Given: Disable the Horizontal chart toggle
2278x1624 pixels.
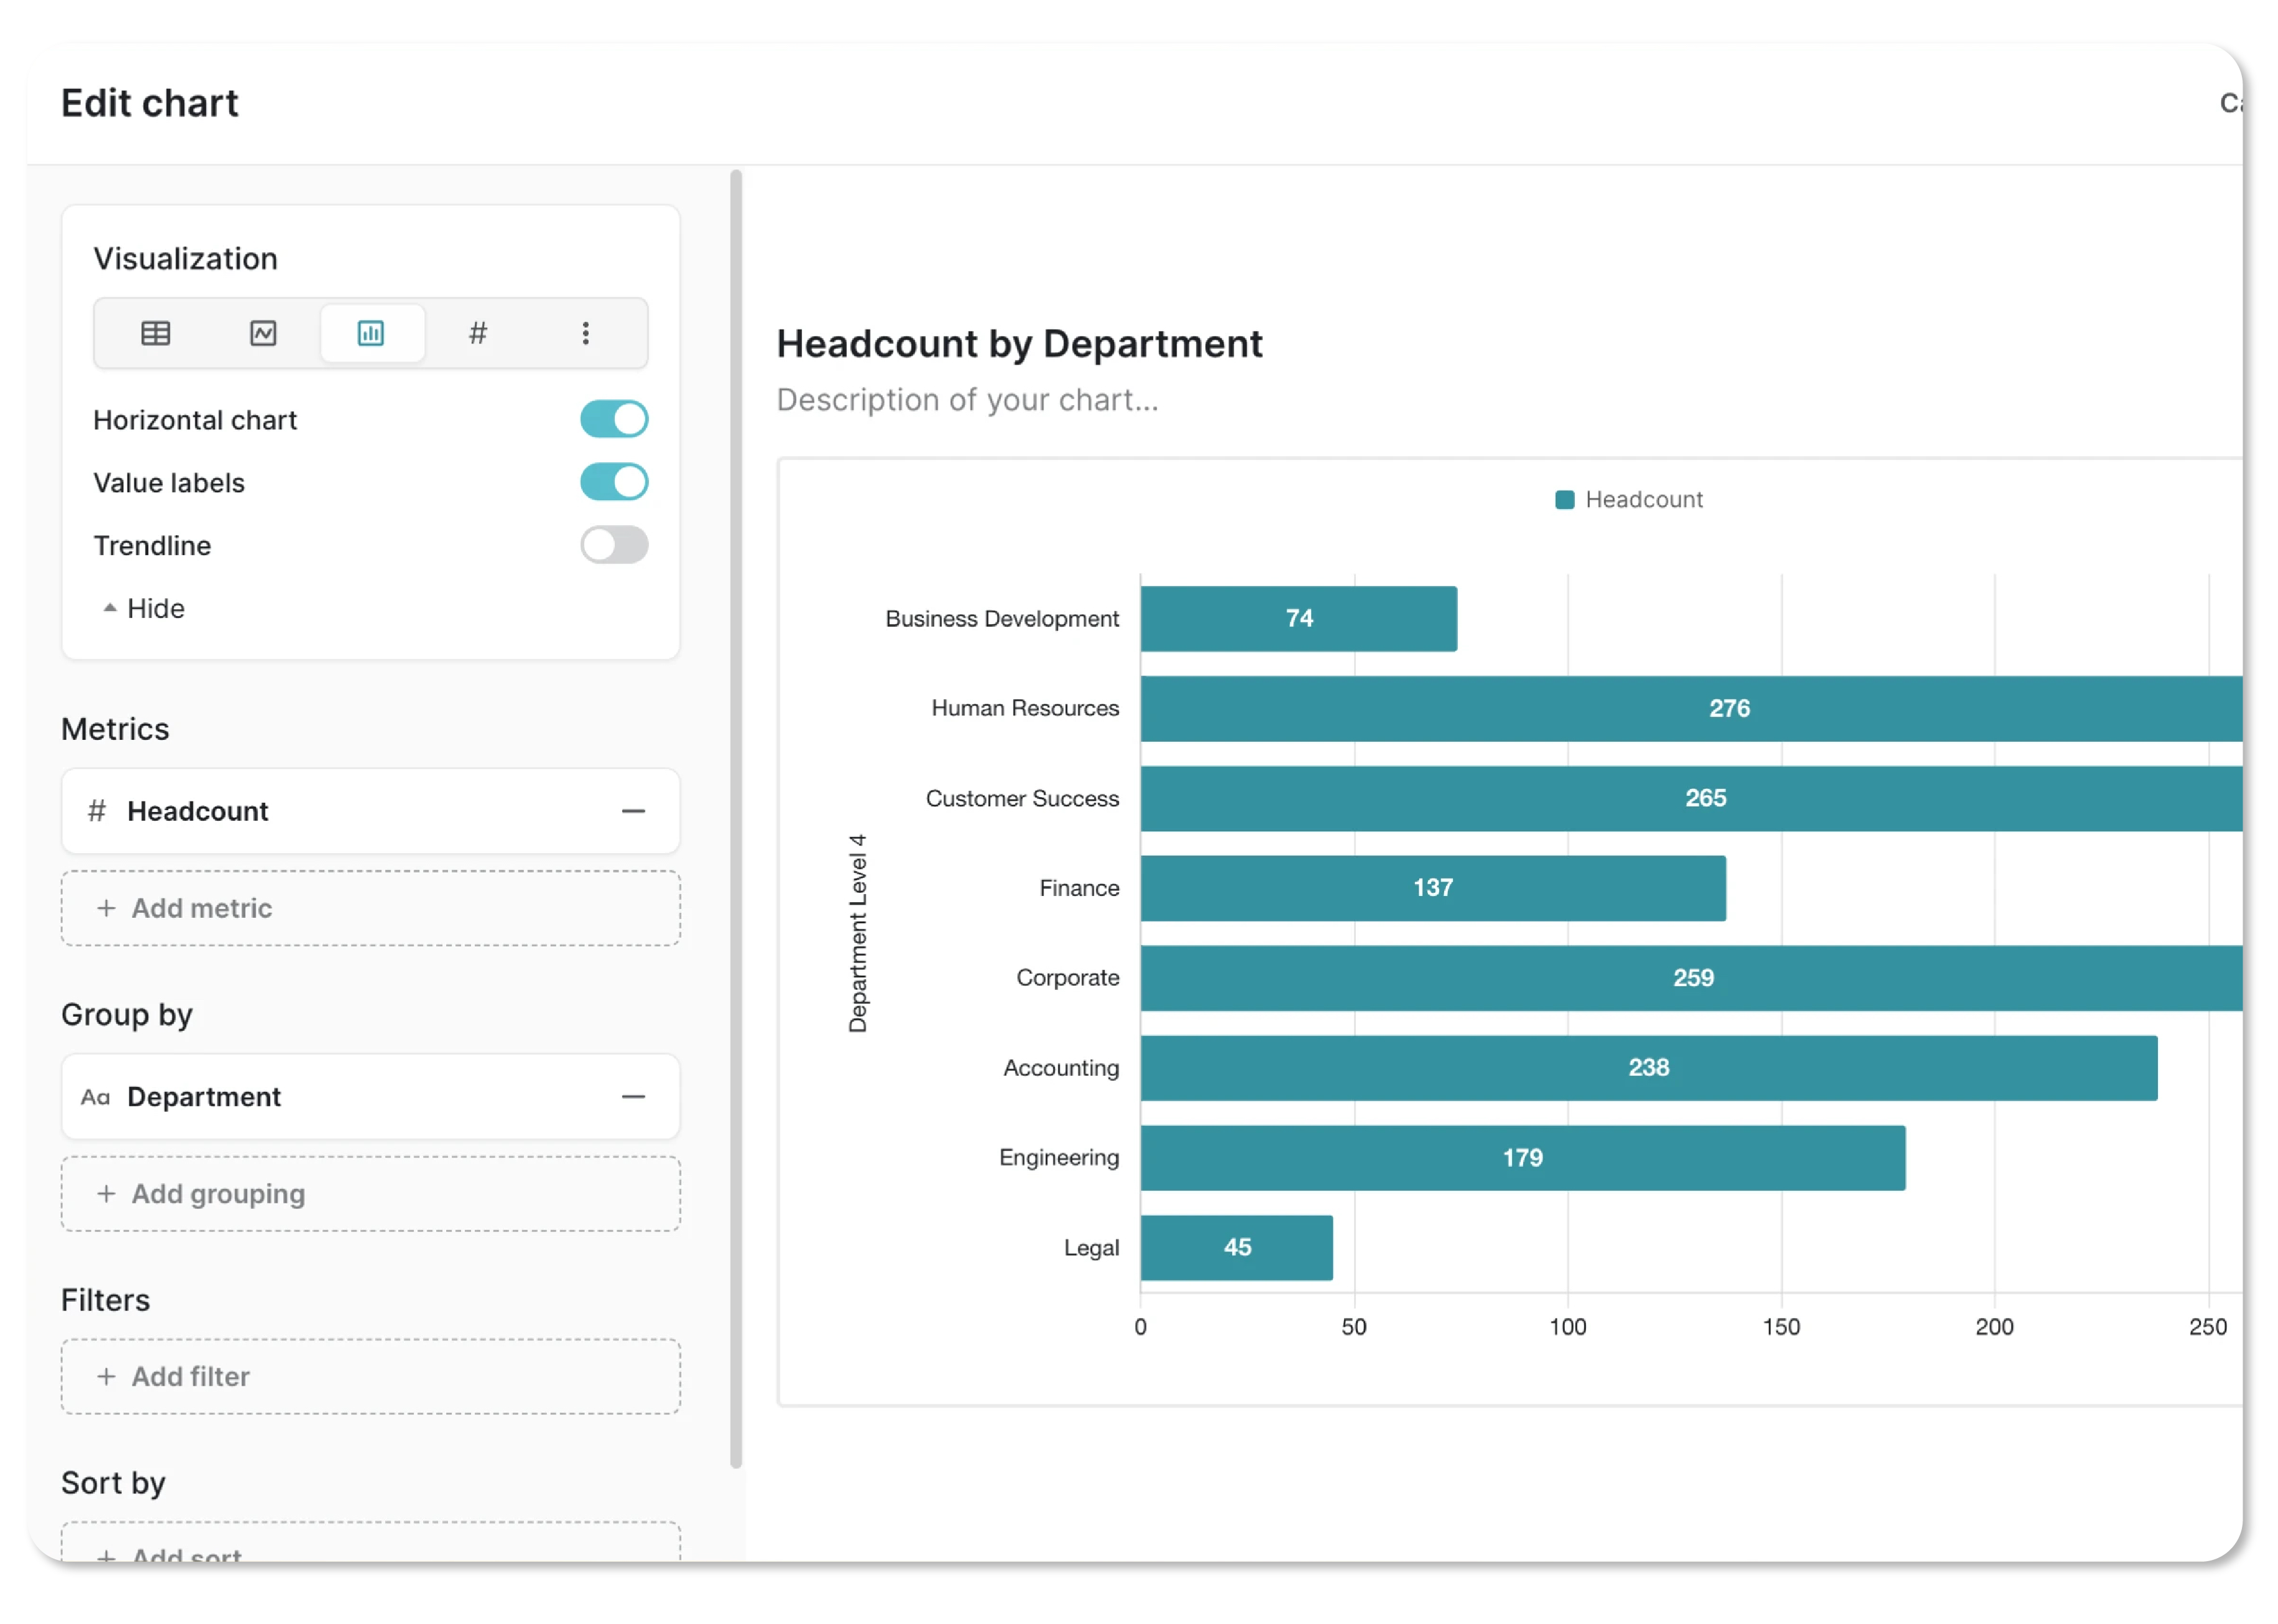Looking at the screenshot, I should click(614, 419).
